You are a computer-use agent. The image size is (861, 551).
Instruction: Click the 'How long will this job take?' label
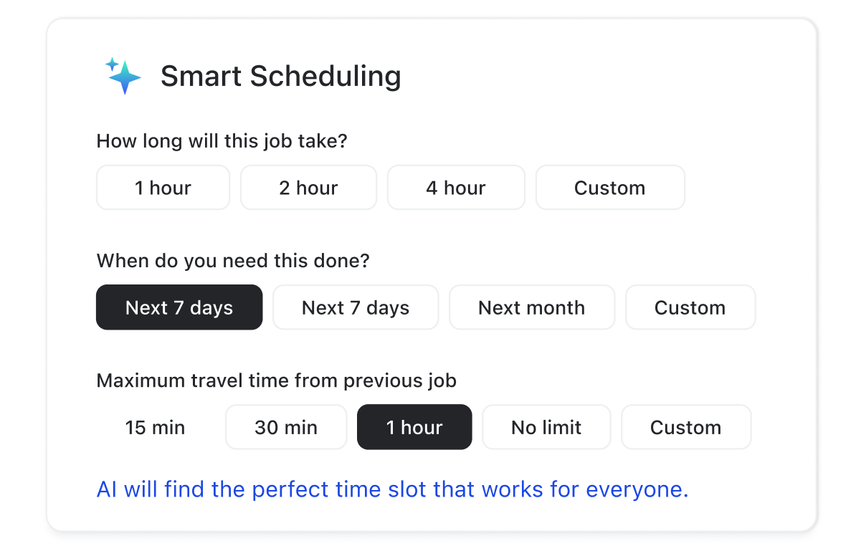pos(222,140)
